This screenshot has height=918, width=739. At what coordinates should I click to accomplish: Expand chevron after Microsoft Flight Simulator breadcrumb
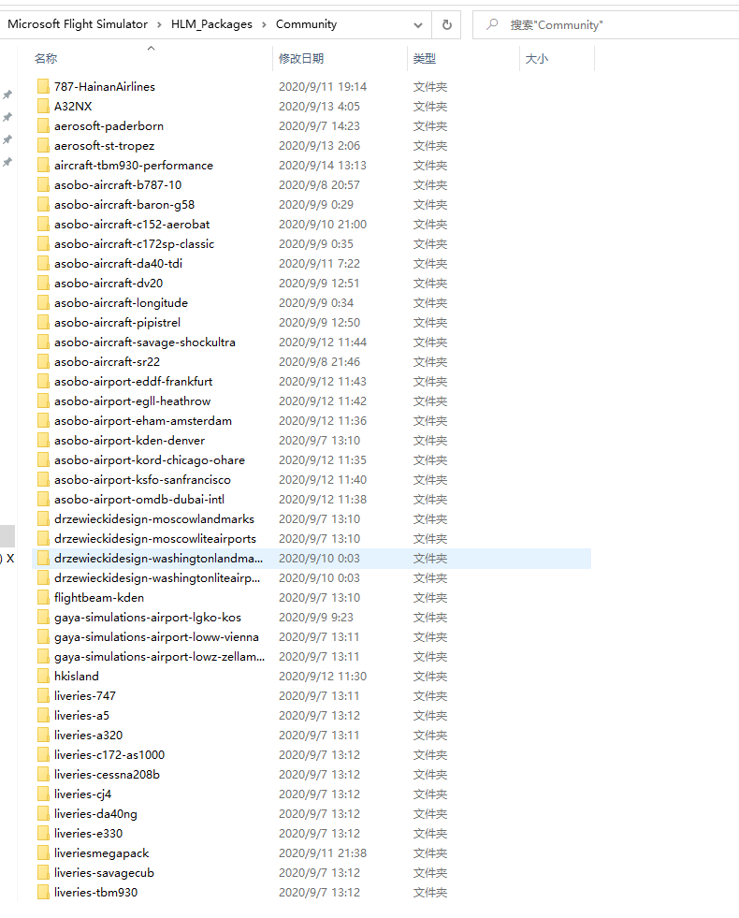coord(159,24)
